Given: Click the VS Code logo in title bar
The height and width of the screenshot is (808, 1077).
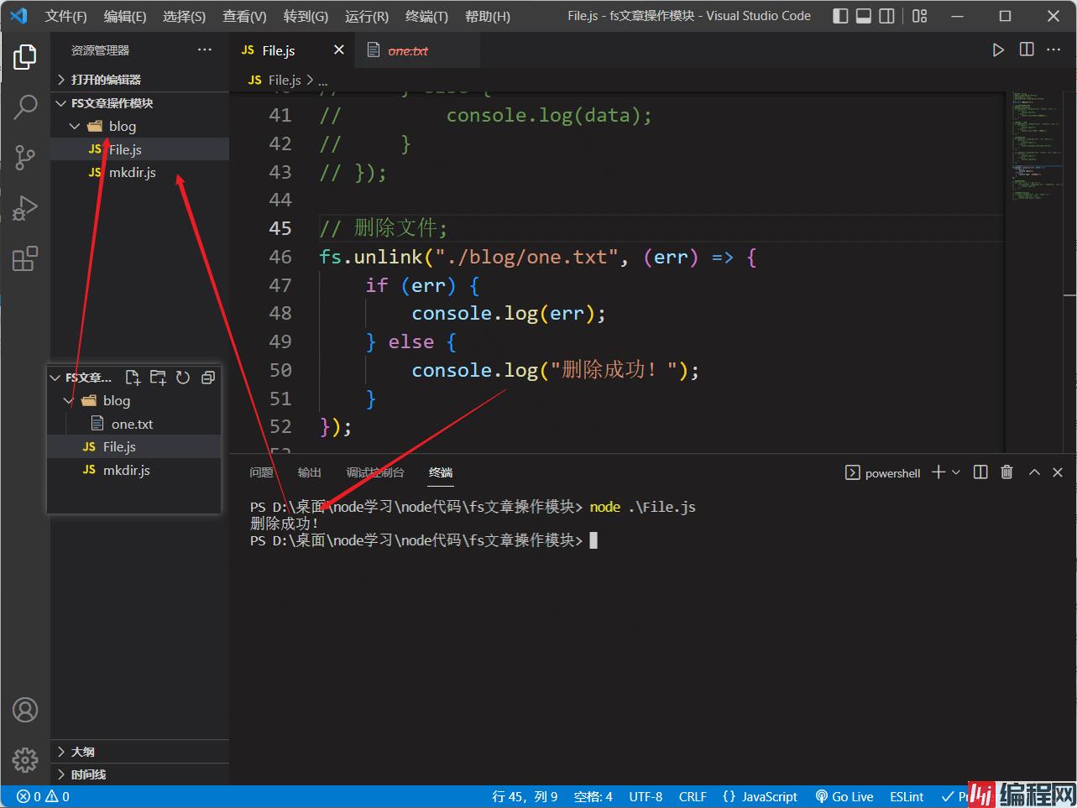Looking at the screenshot, I should pos(18,16).
